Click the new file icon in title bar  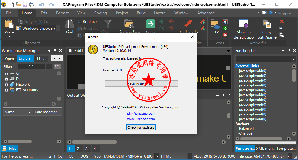tap(11, 4)
